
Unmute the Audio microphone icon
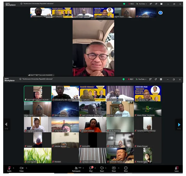coord(9,168)
